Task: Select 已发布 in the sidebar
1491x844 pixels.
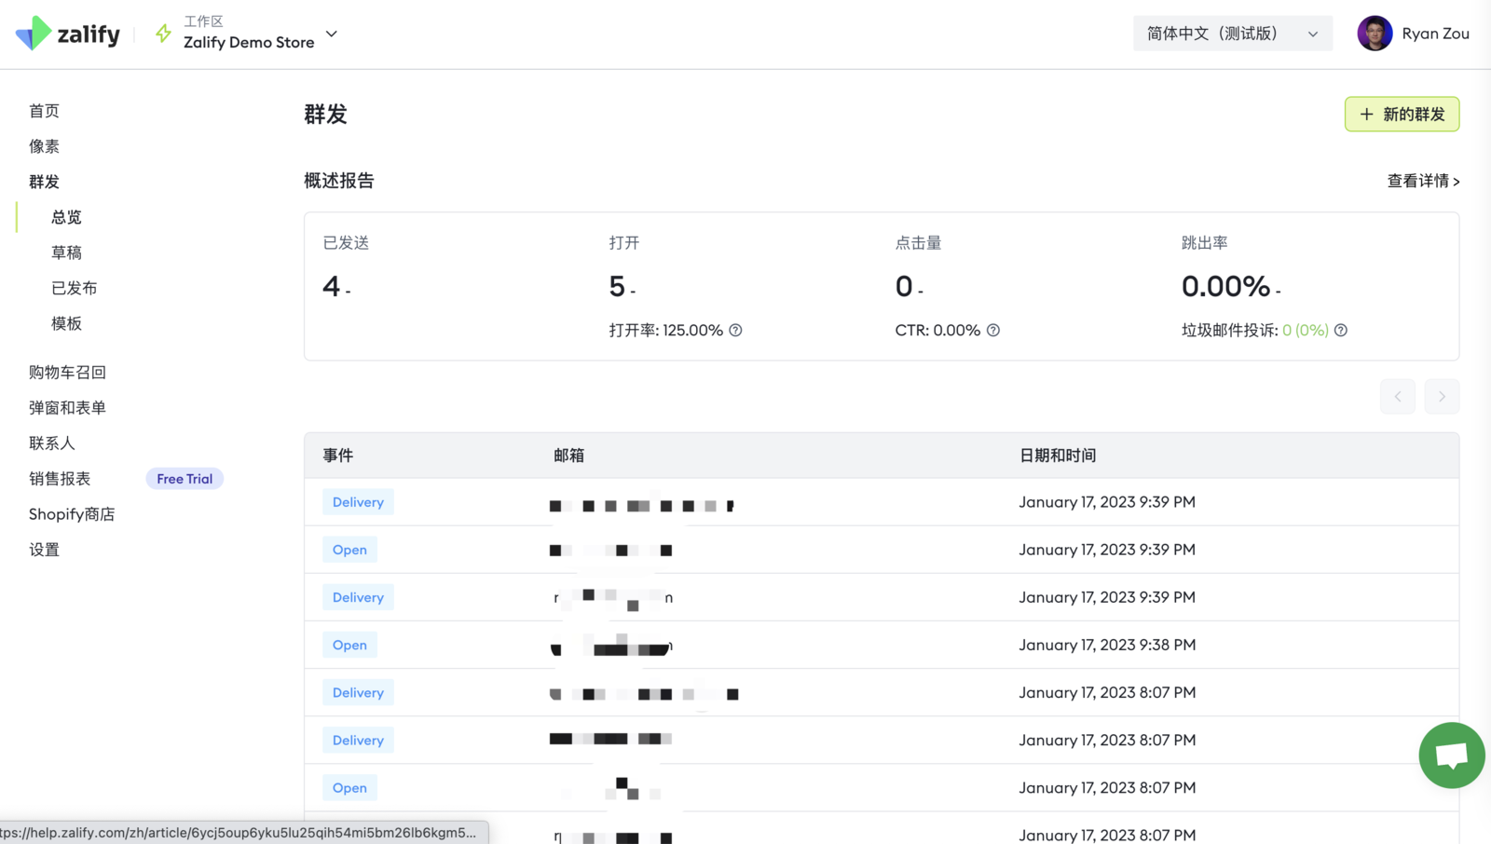Action: point(74,288)
